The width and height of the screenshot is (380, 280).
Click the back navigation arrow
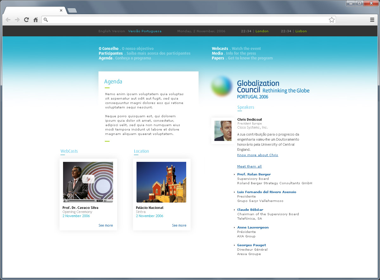point(8,20)
